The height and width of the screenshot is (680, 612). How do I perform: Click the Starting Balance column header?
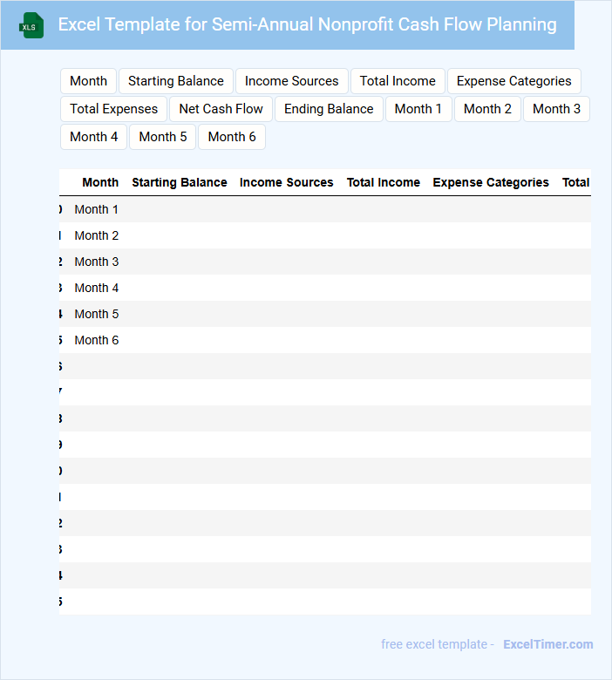click(x=180, y=182)
